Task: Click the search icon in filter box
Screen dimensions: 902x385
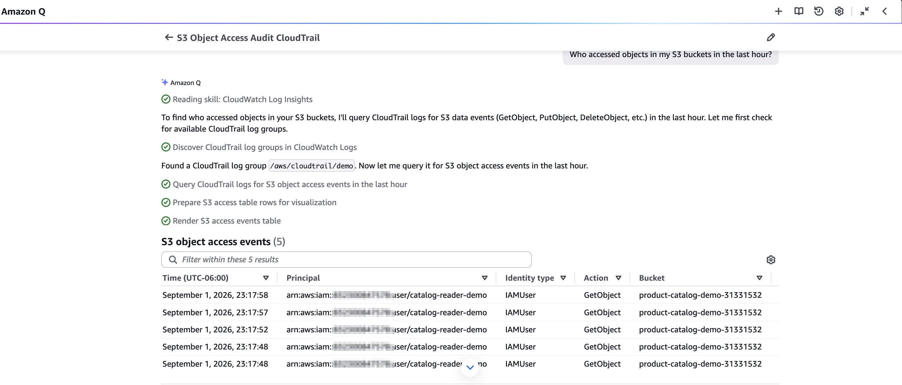Action: (x=173, y=259)
